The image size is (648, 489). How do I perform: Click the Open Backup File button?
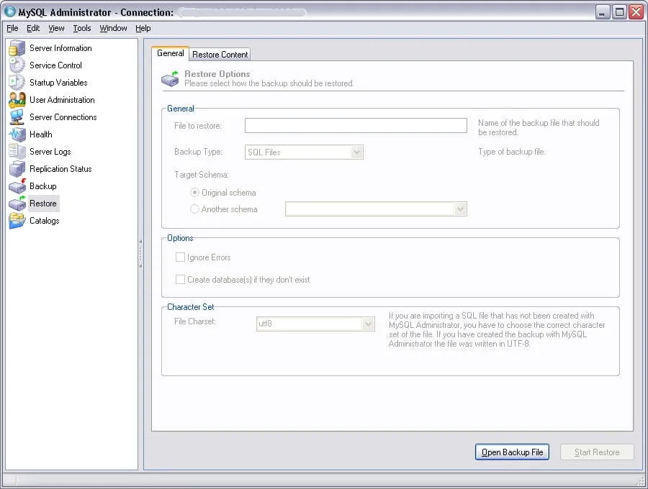pos(512,452)
